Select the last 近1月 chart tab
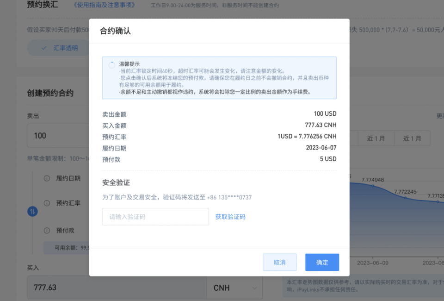444x301 pixels. pyautogui.click(x=412, y=138)
